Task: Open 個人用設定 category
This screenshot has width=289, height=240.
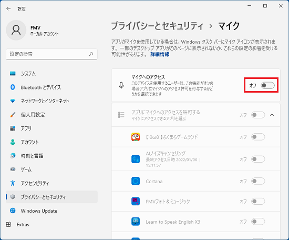Action: point(51,114)
